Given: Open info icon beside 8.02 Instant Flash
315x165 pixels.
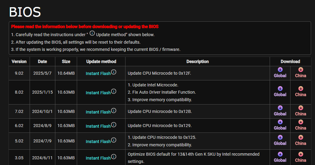Looking at the screenshot, I should pos(114,92).
